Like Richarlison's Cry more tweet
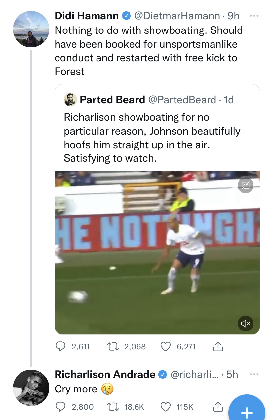 [165, 407]
